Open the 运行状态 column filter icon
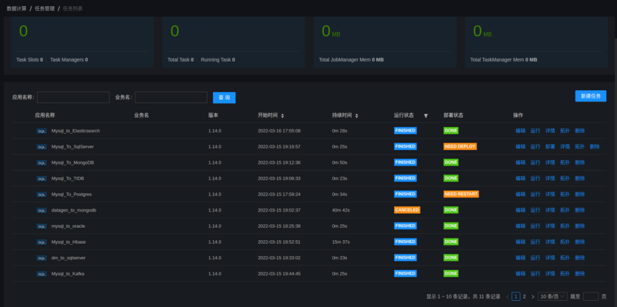617x307 pixels. click(x=426, y=115)
